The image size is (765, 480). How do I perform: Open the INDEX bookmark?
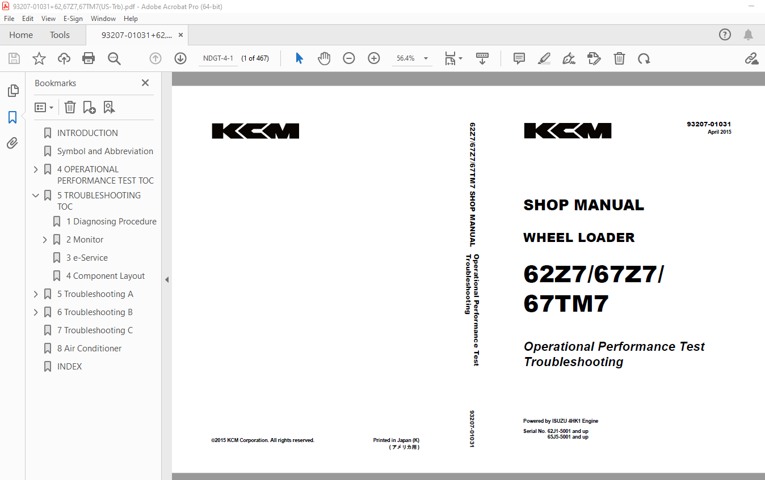[69, 367]
